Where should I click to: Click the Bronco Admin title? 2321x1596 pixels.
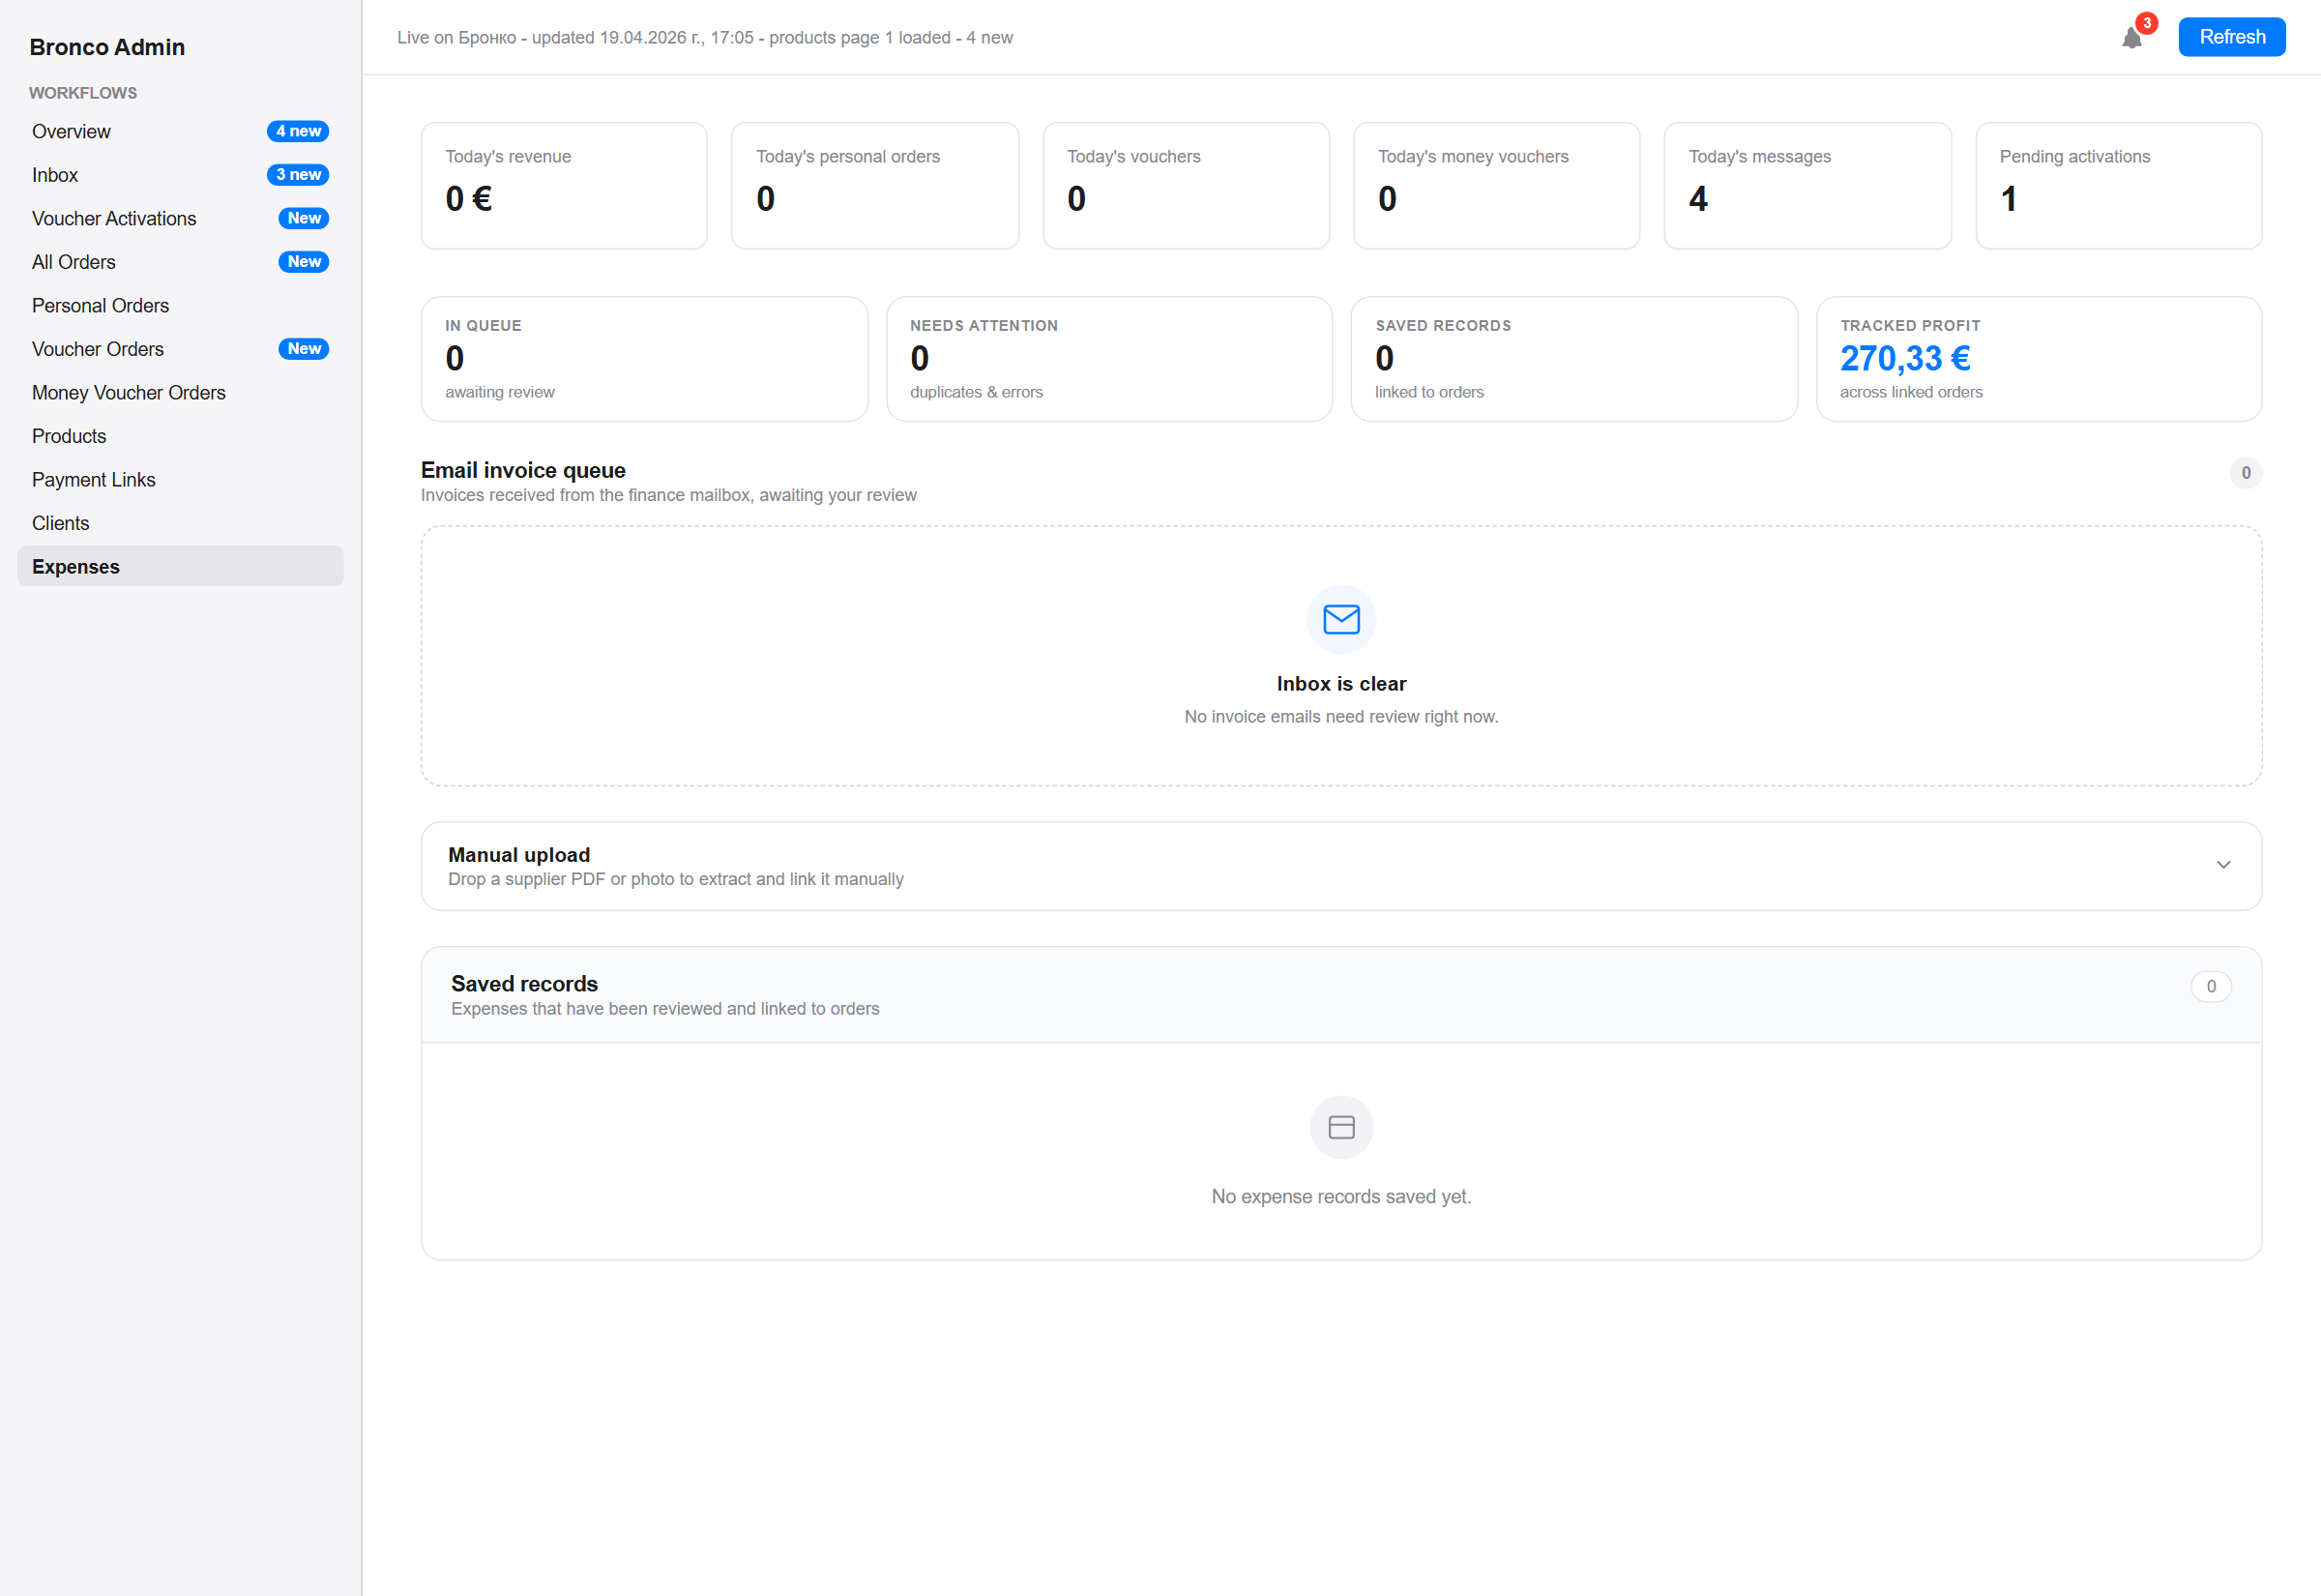pos(107,47)
